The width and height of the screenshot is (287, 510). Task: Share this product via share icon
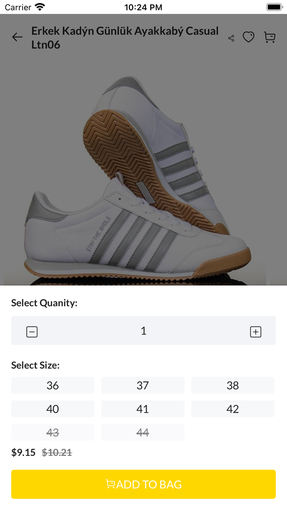pos(231,38)
